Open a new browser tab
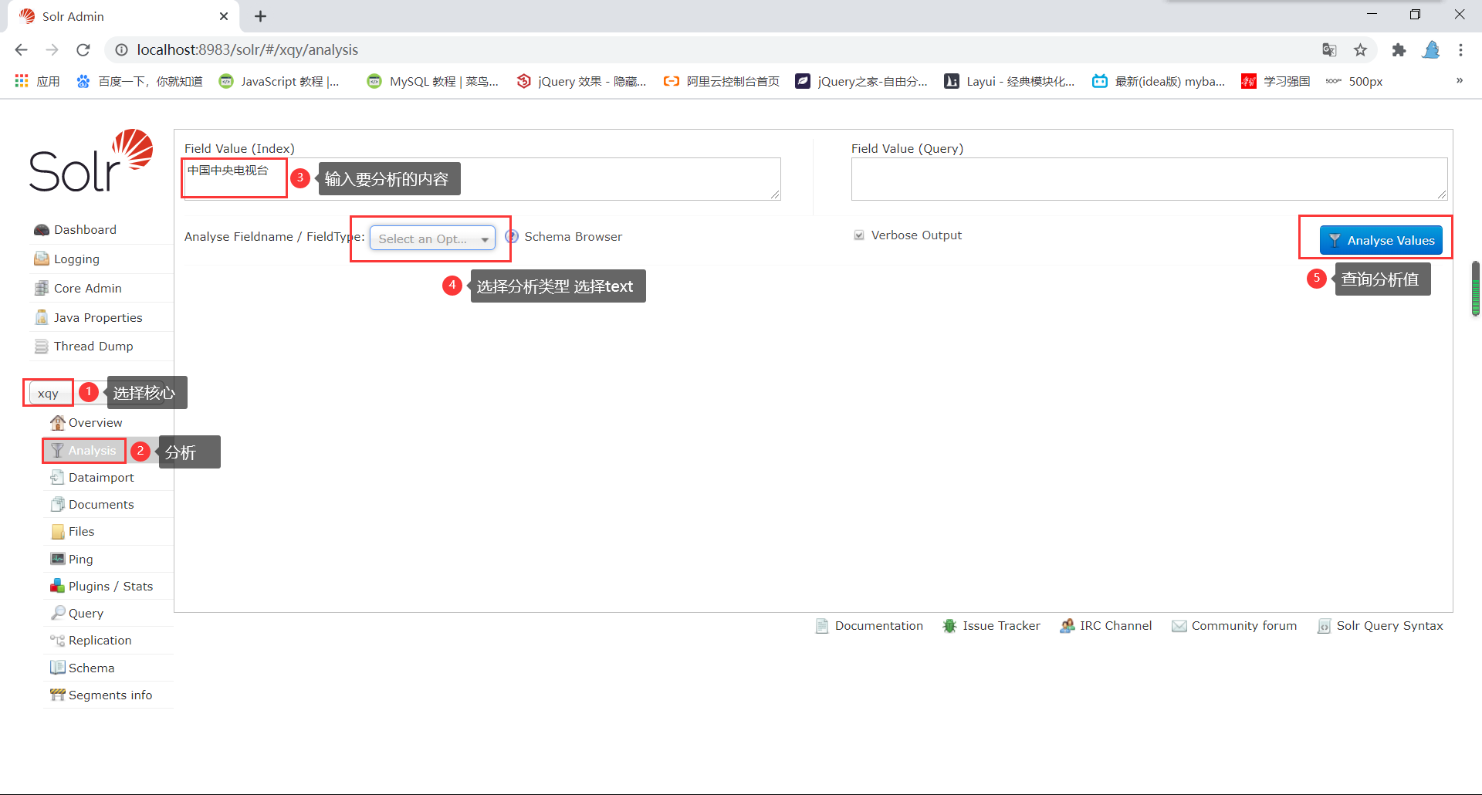Screen dimensions: 1482x795 click(261, 16)
